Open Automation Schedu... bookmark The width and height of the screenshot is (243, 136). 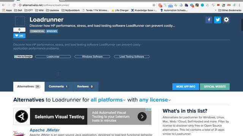click(x=174, y=10)
